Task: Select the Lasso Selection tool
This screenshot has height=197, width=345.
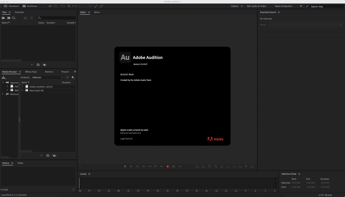Action: [90, 6]
